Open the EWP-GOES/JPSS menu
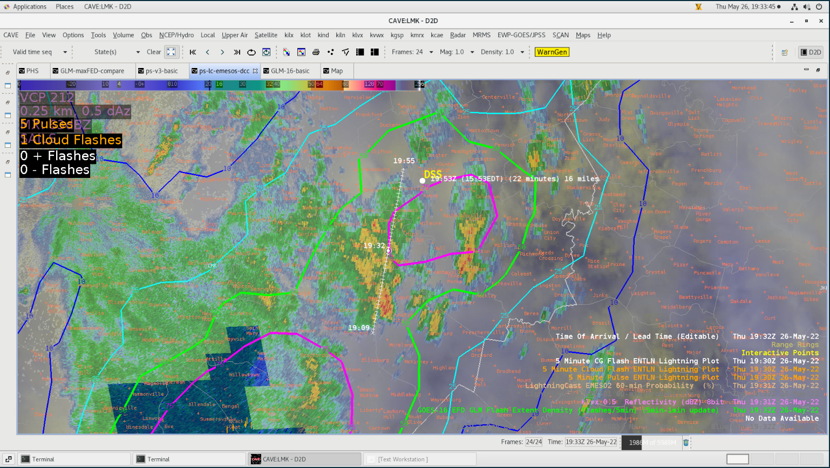Image resolution: width=830 pixels, height=468 pixels. click(521, 35)
